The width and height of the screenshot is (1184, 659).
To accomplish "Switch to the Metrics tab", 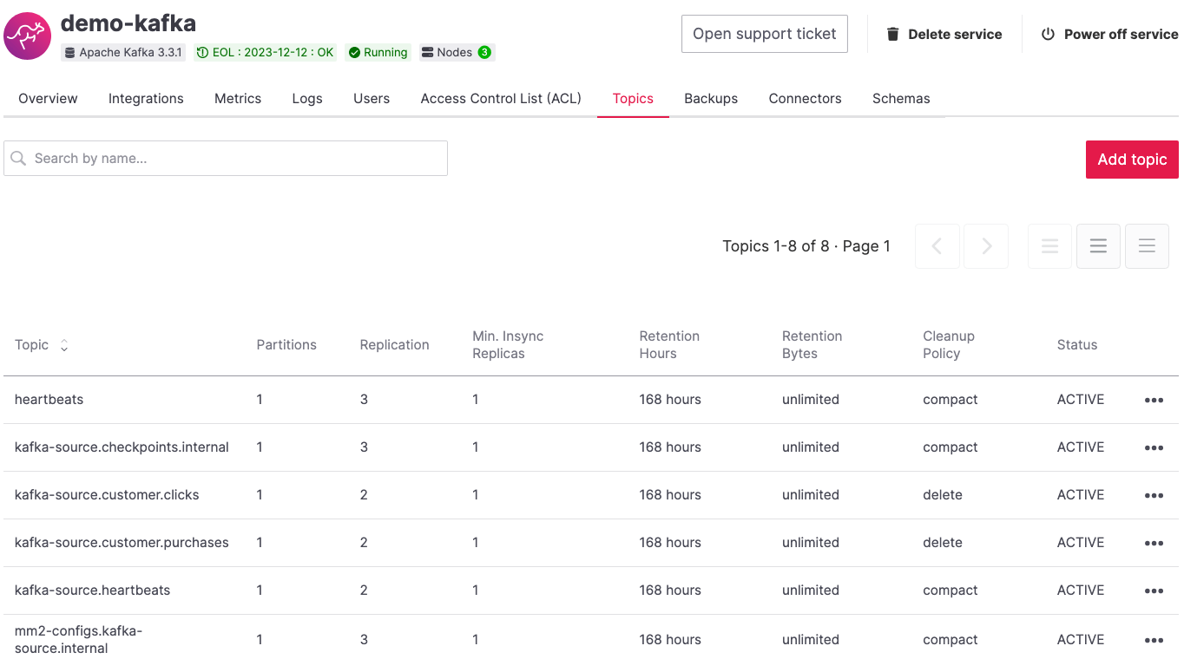I will point(237,98).
